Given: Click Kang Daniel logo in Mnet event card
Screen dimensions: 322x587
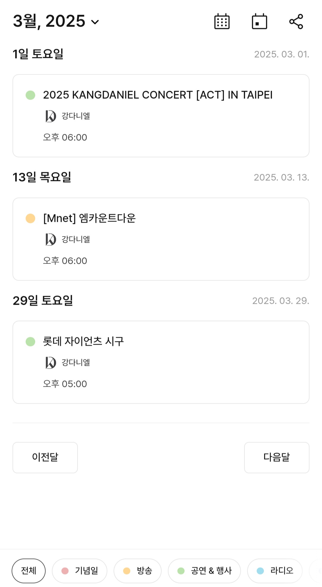Looking at the screenshot, I should tap(51, 239).
